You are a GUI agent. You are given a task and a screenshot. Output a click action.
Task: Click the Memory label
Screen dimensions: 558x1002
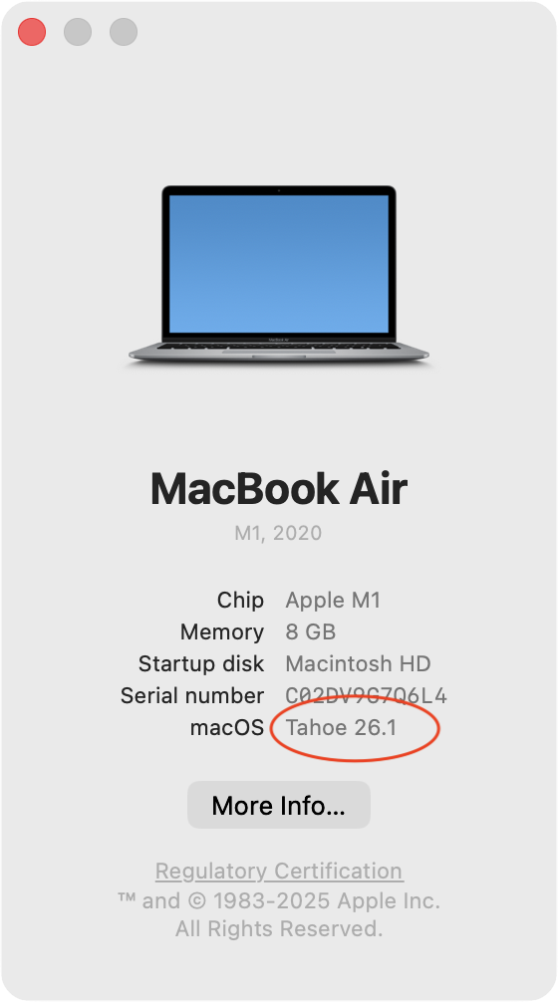point(222,632)
